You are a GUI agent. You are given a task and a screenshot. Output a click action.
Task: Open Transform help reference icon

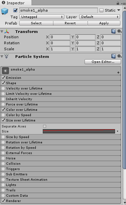coord(113,31)
